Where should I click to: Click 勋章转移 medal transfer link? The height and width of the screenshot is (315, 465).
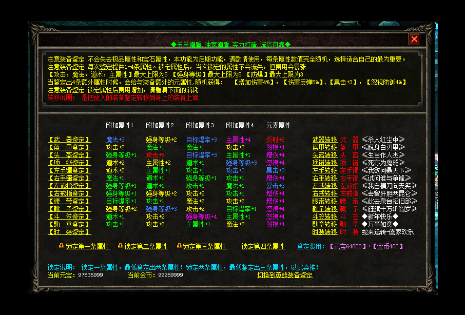[324, 224]
